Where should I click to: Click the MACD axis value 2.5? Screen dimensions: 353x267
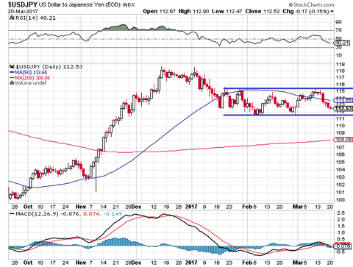pos(341,213)
